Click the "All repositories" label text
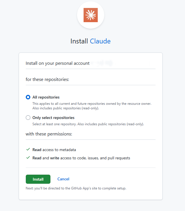 (x=46, y=97)
